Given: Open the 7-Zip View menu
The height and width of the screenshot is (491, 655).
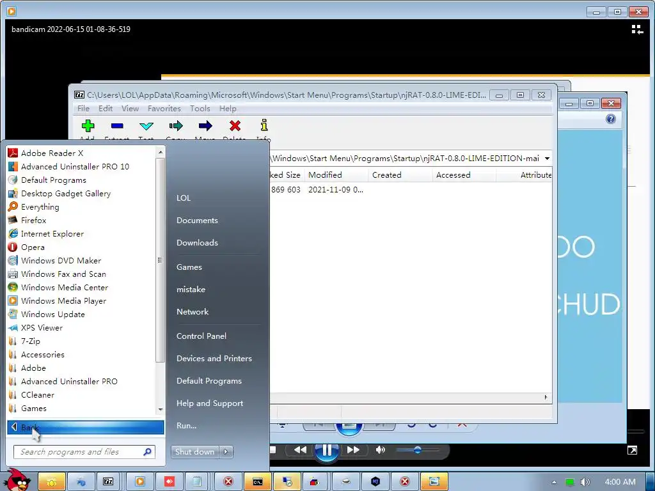Looking at the screenshot, I should 130,109.
